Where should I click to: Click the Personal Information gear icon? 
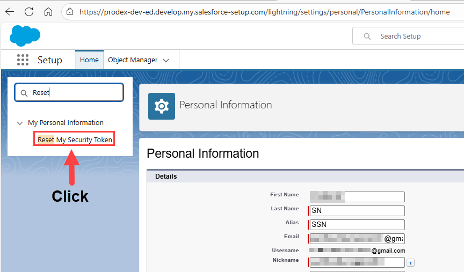162,106
